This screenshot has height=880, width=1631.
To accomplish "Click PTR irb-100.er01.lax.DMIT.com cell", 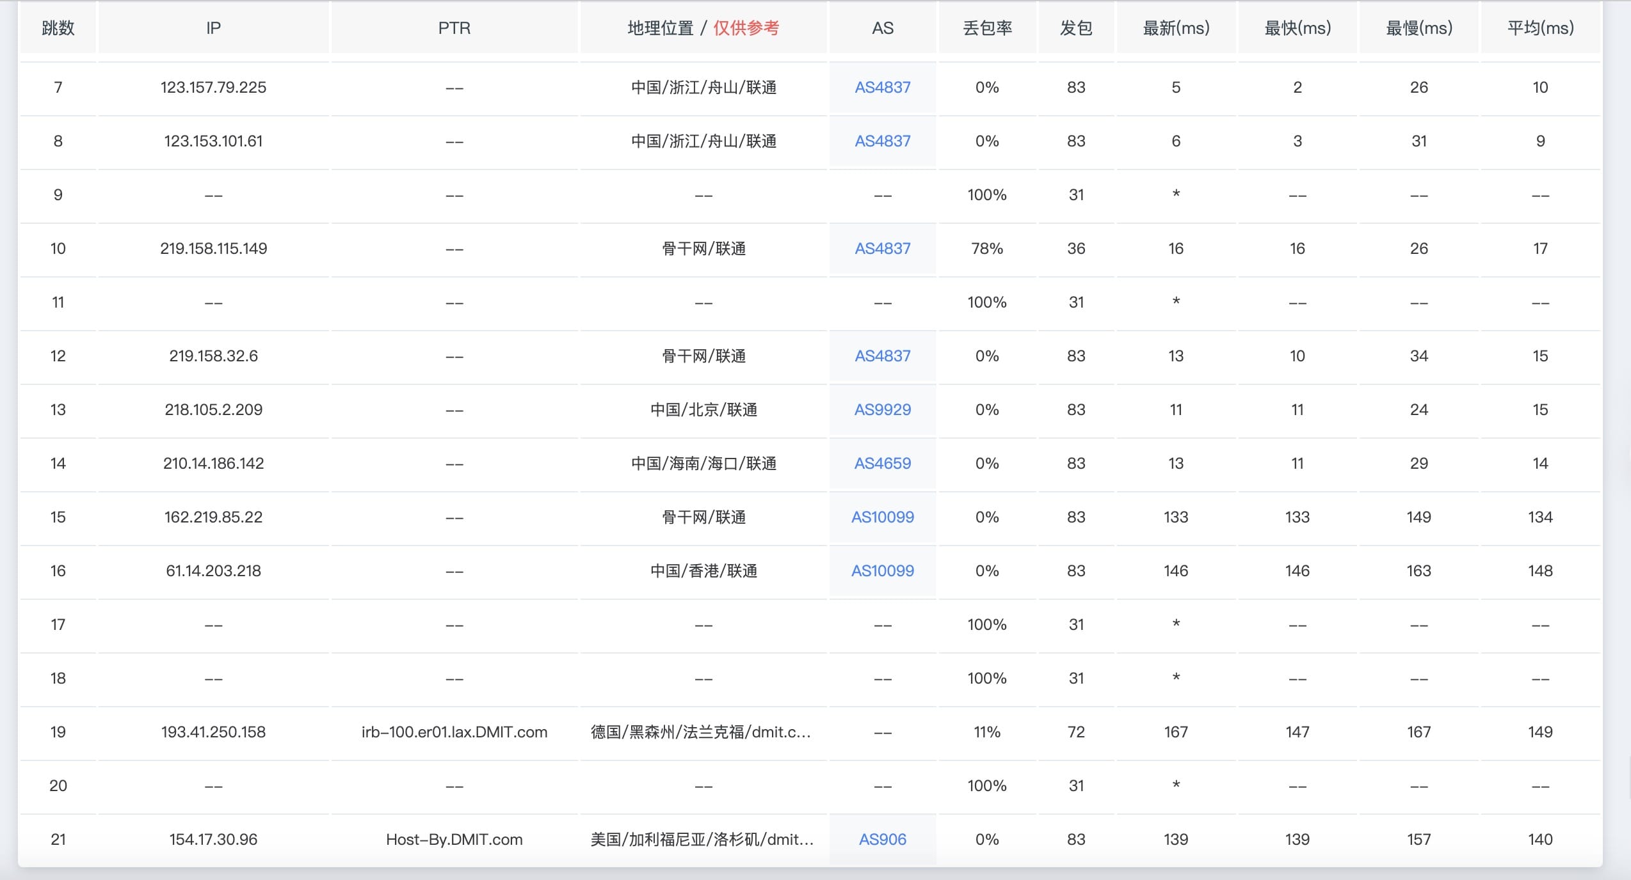I will pyautogui.click(x=454, y=732).
